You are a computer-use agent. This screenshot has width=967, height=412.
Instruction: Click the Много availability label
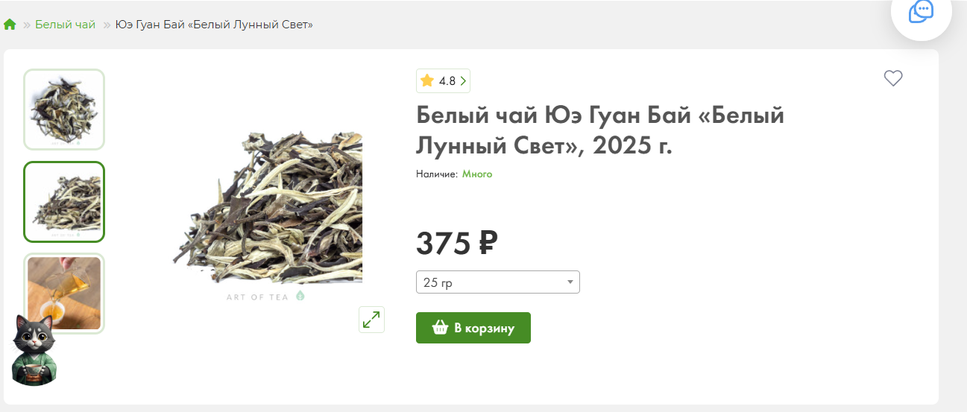tap(477, 174)
